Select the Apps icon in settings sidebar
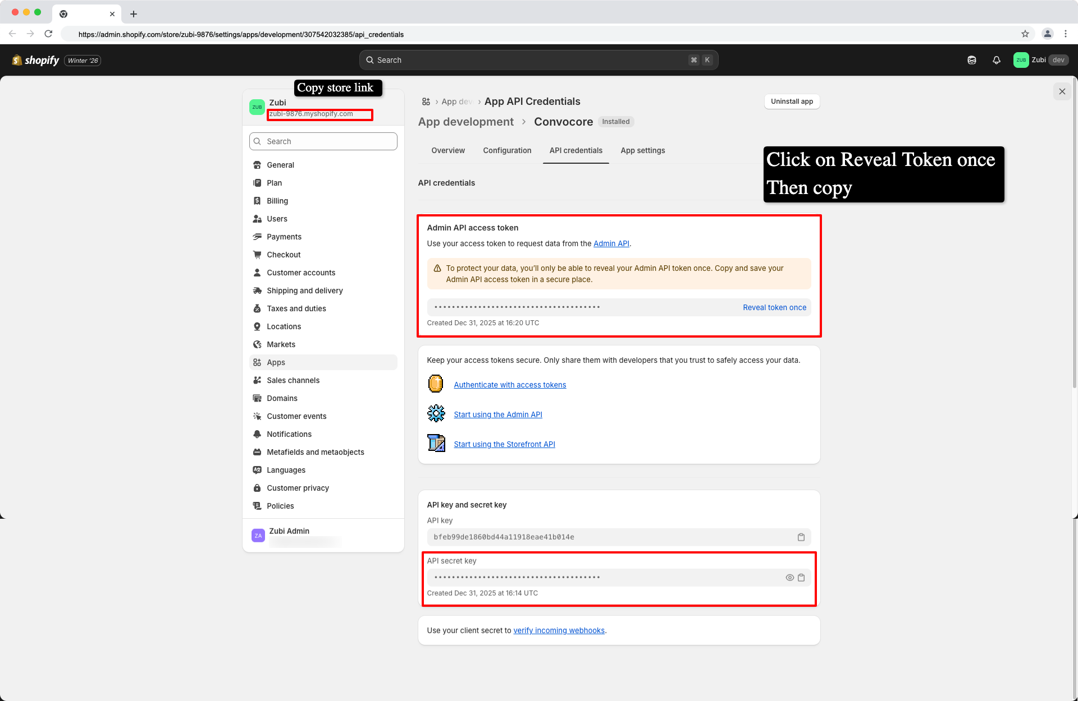The image size is (1078, 701). (x=257, y=362)
